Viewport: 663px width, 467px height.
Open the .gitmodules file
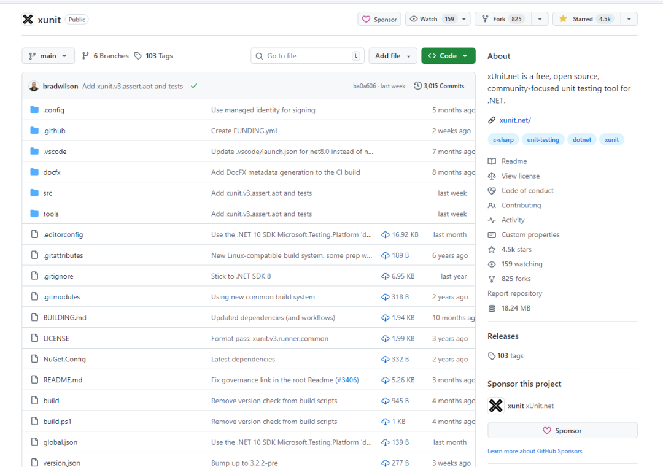(61, 297)
